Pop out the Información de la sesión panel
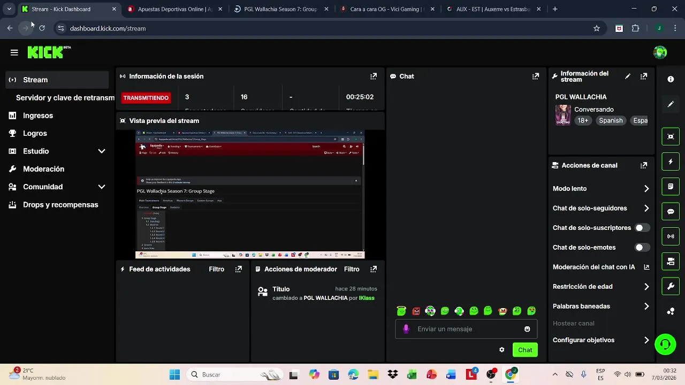685x385 pixels. (x=374, y=76)
